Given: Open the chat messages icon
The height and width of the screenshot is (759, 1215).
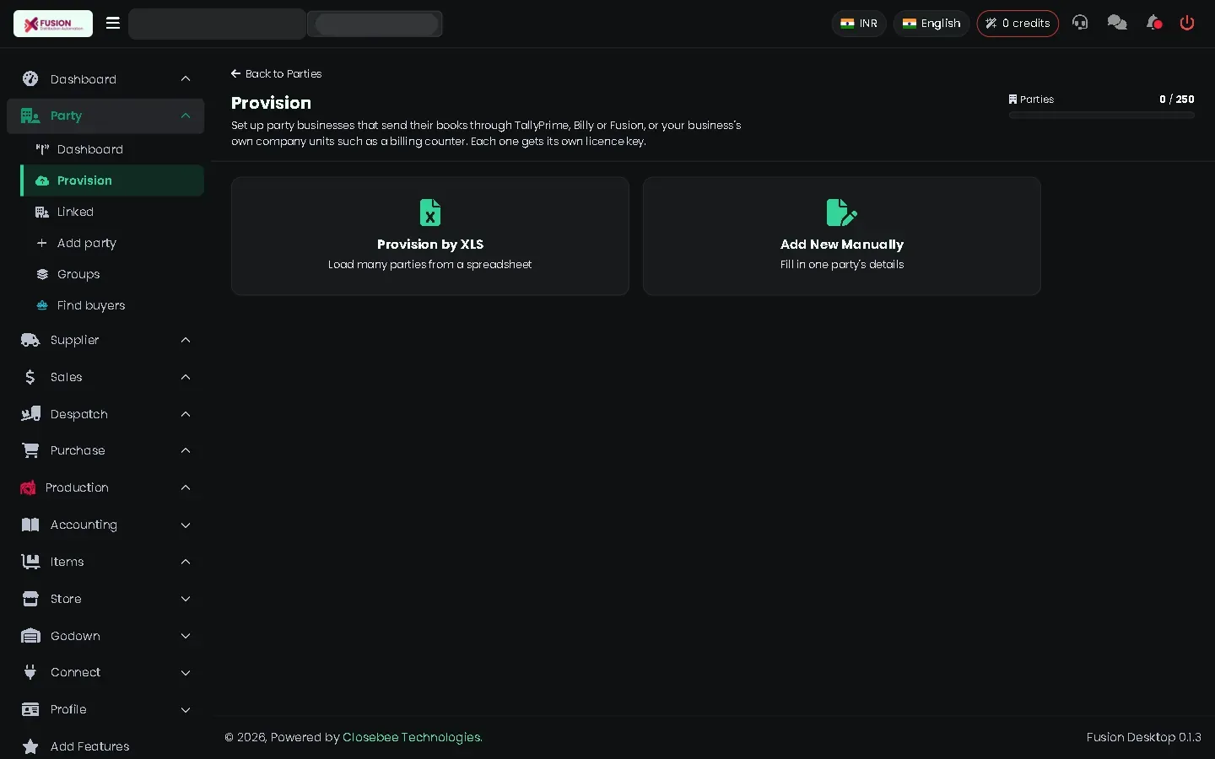Looking at the screenshot, I should click(1117, 23).
